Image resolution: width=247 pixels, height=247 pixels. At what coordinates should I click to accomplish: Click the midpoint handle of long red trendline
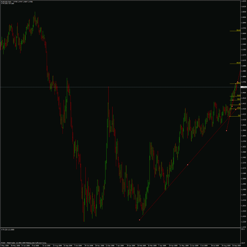[x=188, y=165]
